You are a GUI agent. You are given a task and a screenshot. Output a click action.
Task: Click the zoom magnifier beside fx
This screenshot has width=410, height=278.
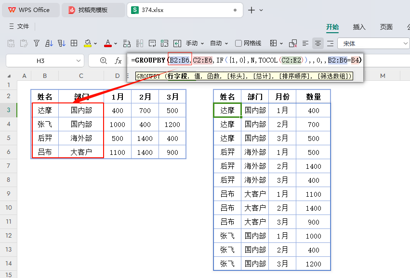[x=104, y=61]
